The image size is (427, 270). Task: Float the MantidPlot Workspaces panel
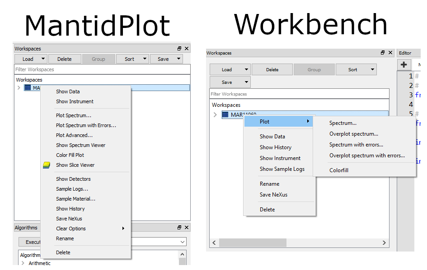(179, 49)
